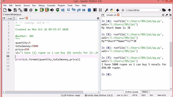
Task: Open Preferences with wrench icon
Action: (107, 10)
